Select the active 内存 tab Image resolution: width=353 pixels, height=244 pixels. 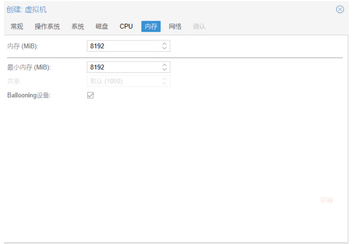[151, 27]
